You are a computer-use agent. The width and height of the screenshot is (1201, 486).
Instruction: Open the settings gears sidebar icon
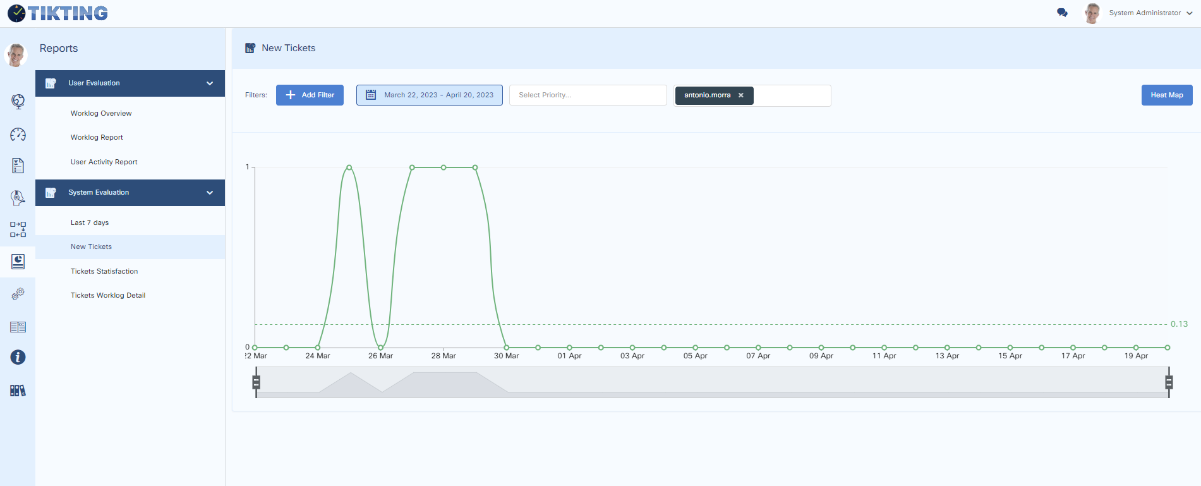click(18, 294)
